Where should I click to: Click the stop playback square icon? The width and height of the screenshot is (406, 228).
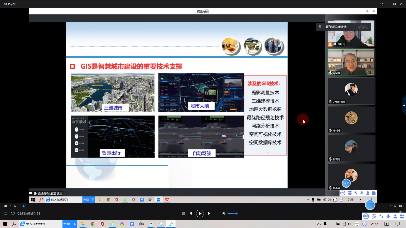(183, 213)
